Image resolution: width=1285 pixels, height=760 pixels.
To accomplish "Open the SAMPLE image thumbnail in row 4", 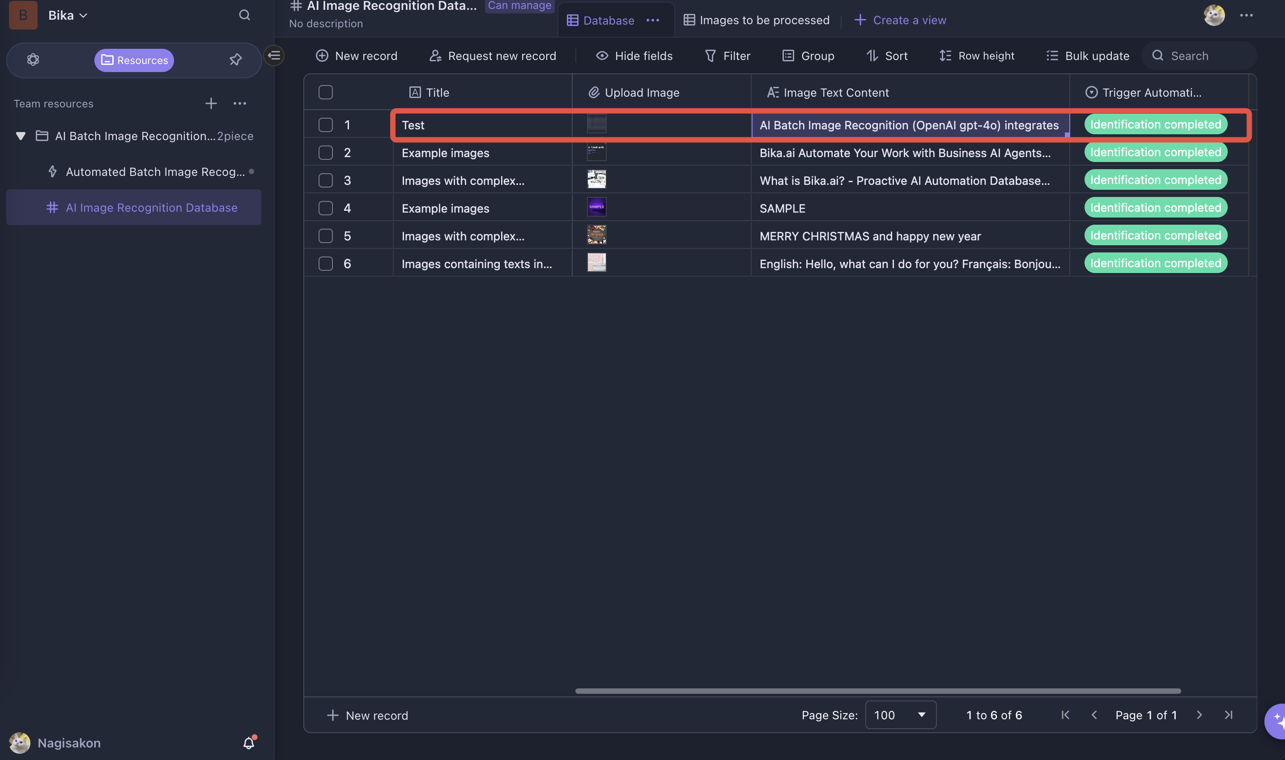I will click(596, 207).
